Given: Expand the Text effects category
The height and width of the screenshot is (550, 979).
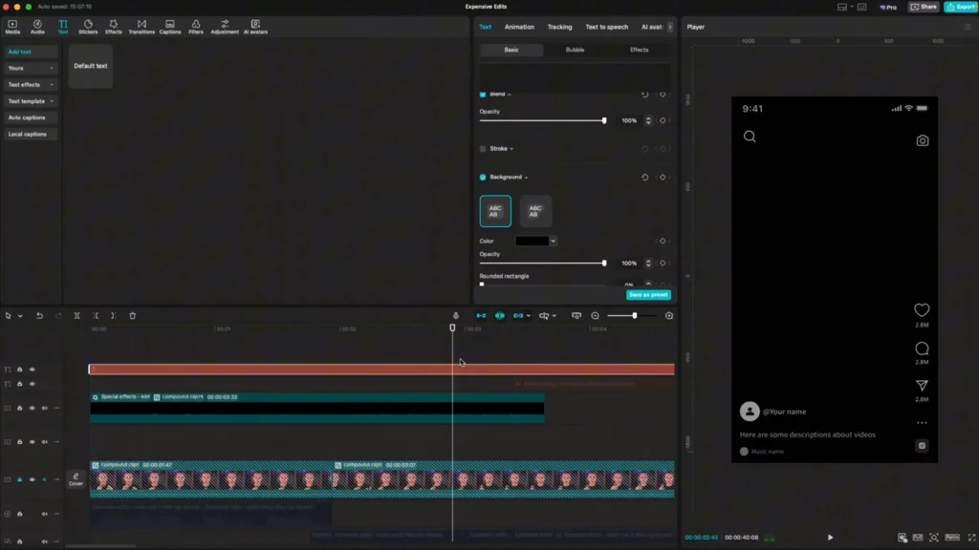Looking at the screenshot, I should pos(31,85).
